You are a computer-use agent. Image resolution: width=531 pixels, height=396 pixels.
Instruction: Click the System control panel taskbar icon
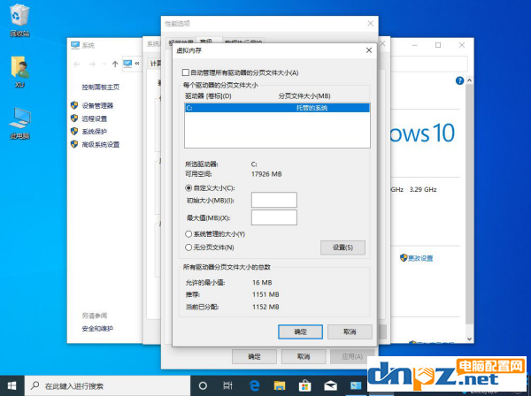click(356, 385)
